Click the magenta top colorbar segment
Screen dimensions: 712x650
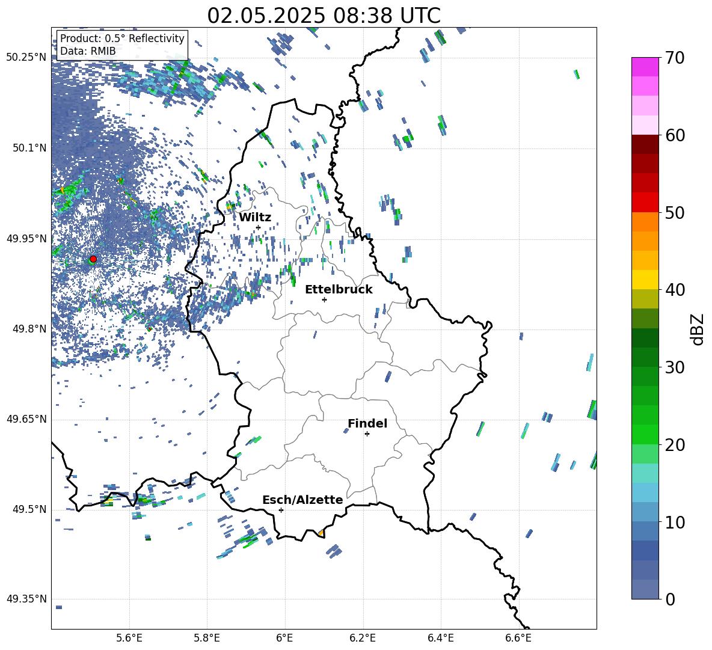[x=645, y=67]
